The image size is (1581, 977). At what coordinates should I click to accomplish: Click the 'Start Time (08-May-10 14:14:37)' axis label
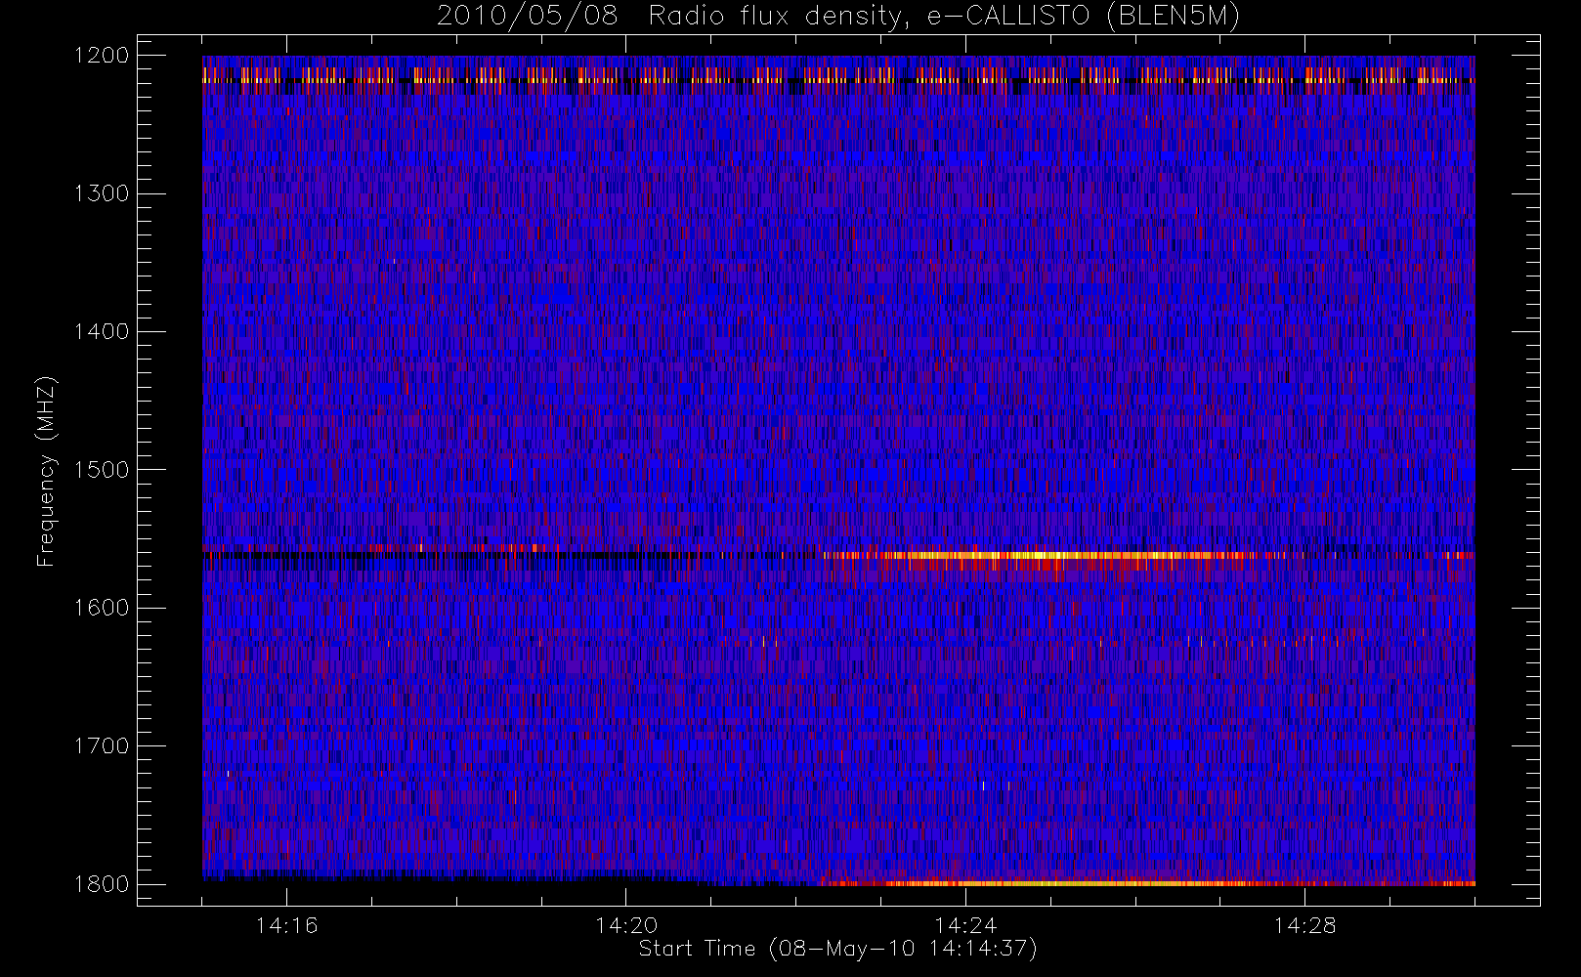click(838, 949)
